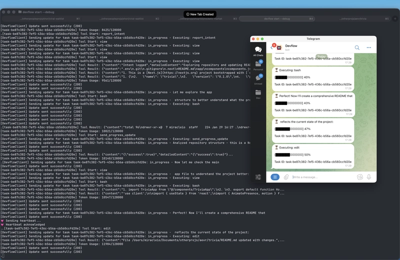Open the Unread chats folder
Image resolution: width=400 pixels, height=260 pixels.
pos(258,79)
